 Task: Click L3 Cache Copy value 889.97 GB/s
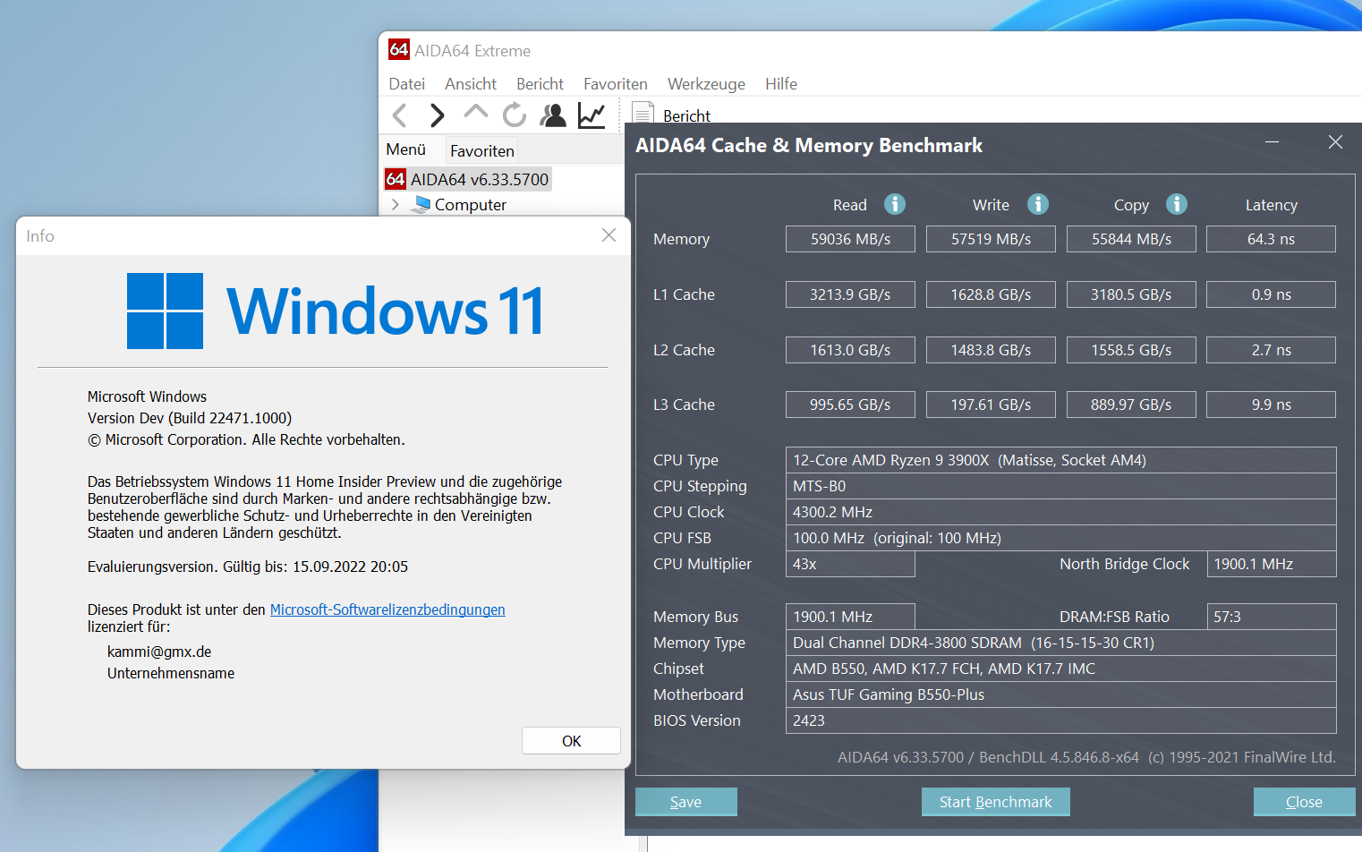point(1131,405)
